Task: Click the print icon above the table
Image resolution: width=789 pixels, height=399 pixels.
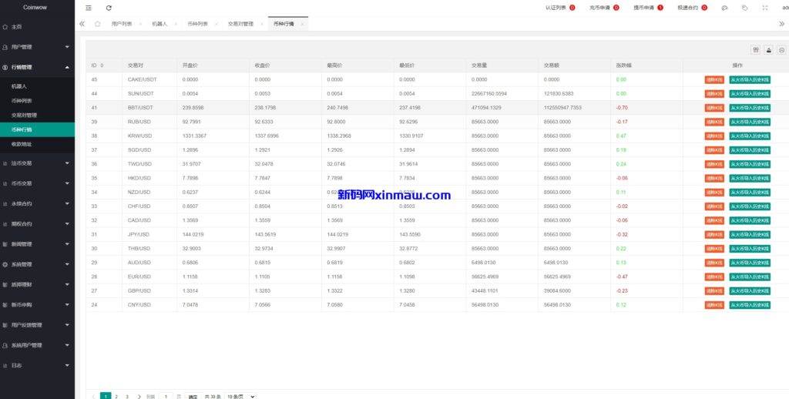Action: click(781, 50)
